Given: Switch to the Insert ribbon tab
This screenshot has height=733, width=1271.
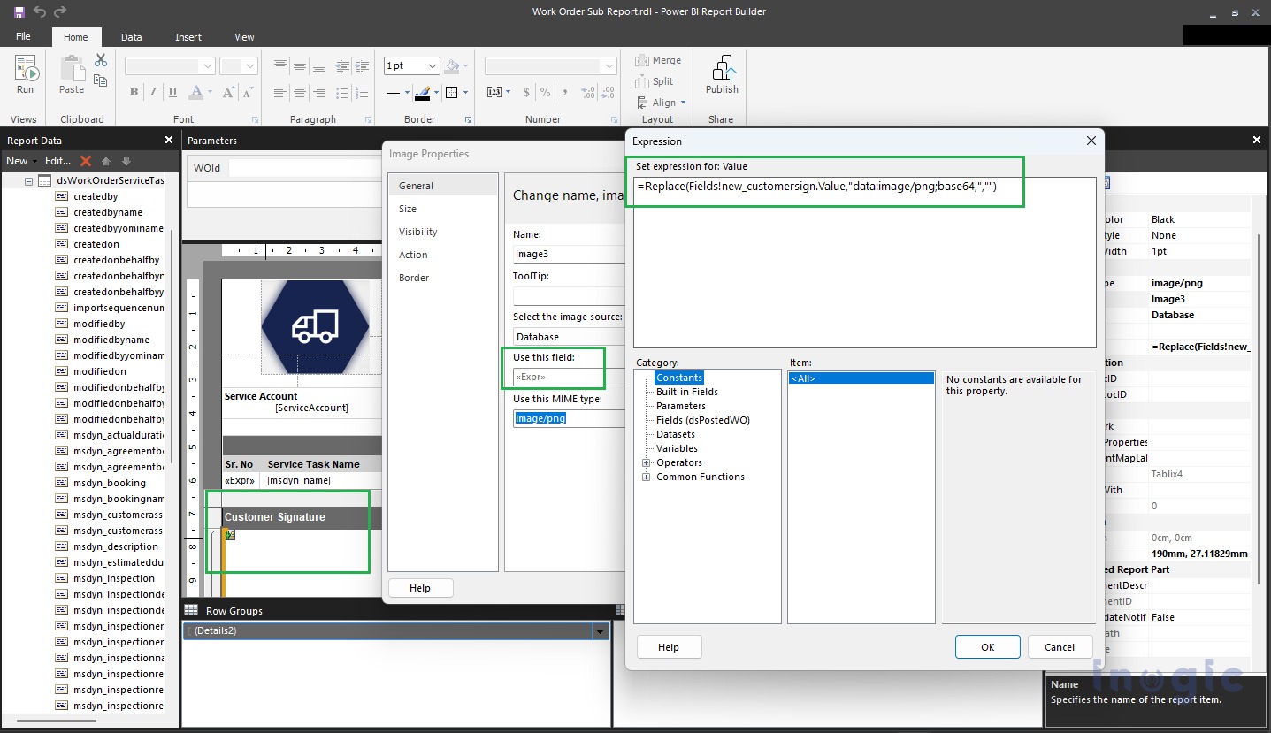Looking at the screenshot, I should [188, 36].
